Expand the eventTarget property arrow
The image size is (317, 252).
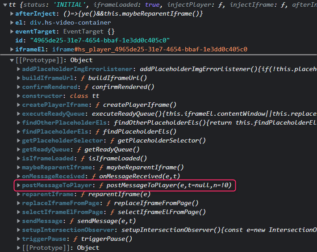[x=12, y=32]
